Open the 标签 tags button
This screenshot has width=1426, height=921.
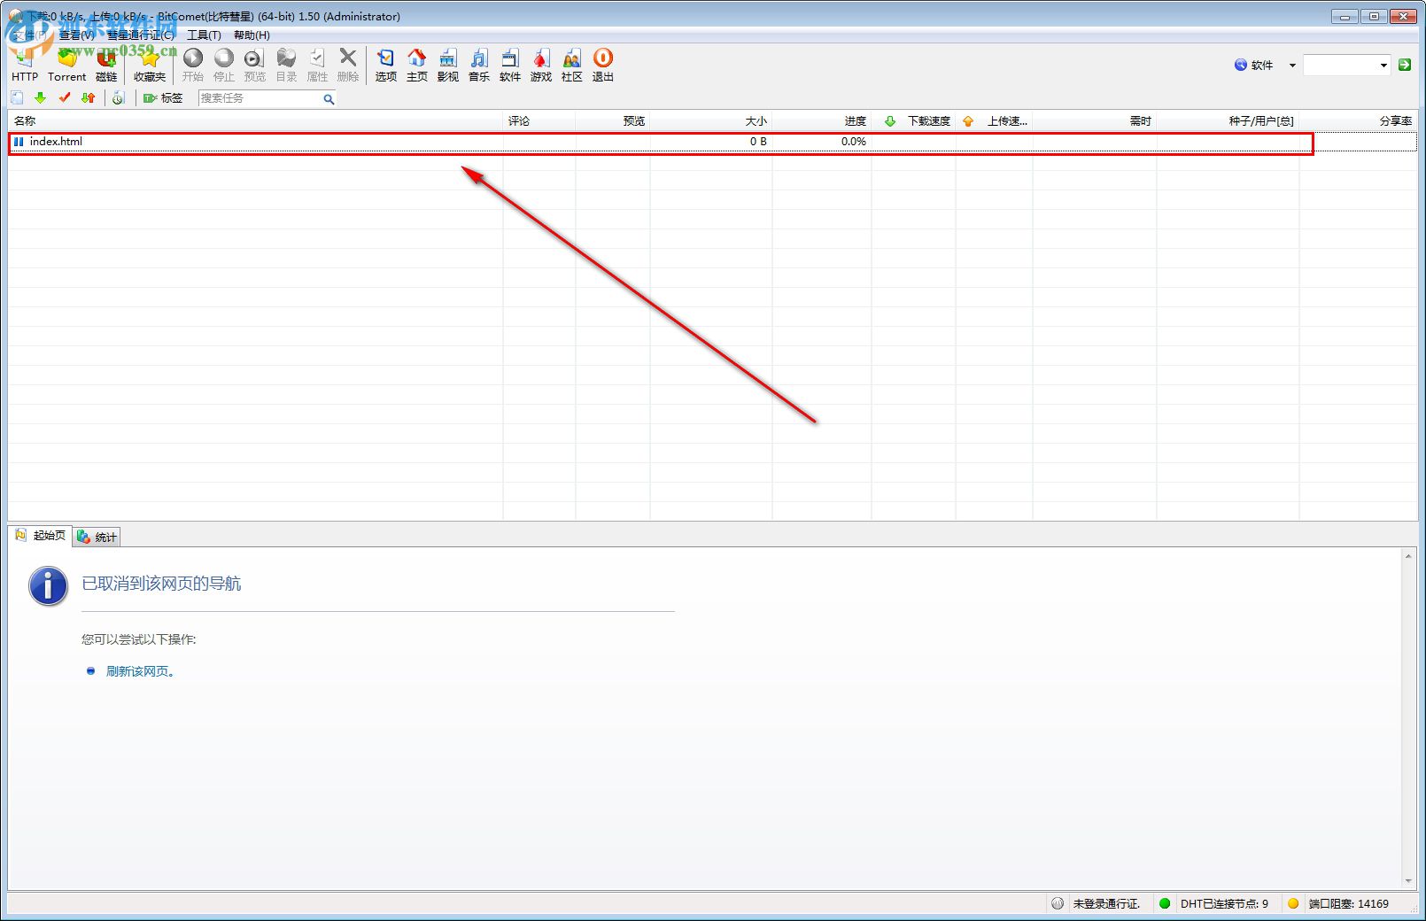point(163,98)
